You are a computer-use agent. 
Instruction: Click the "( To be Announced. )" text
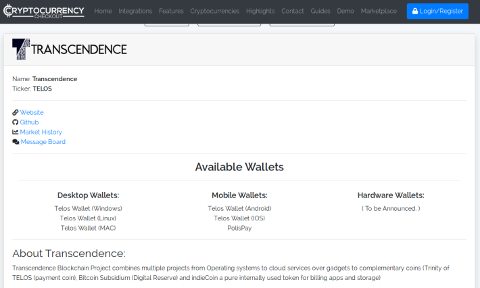(x=391, y=208)
